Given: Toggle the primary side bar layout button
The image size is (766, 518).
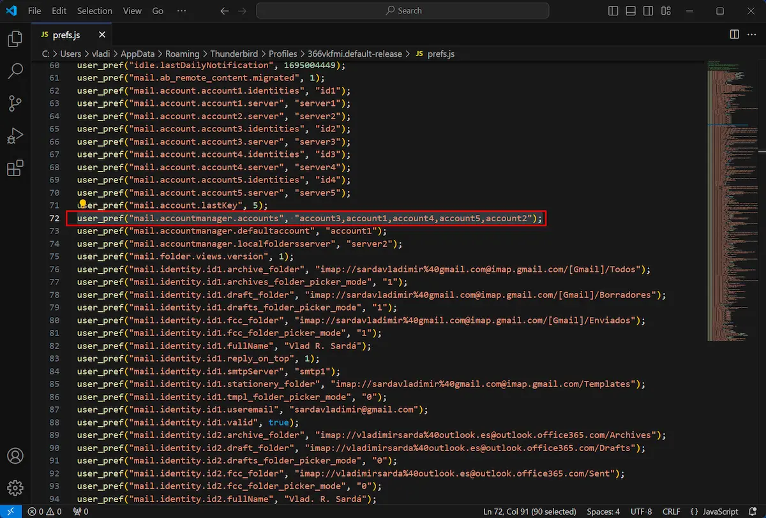Looking at the screenshot, I should pyautogui.click(x=613, y=11).
